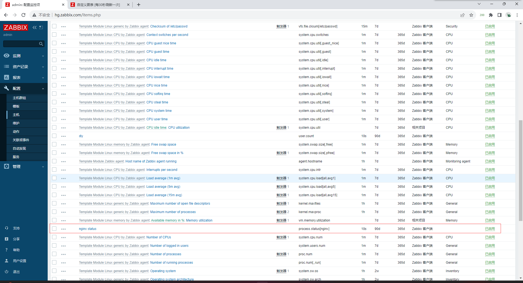The width and height of the screenshot is (523, 283).
Task: Go back with browser back arrow
Action: (6, 15)
